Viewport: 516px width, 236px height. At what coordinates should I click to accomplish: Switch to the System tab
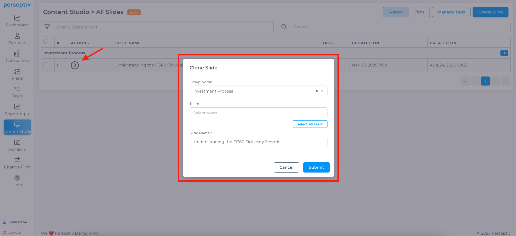pyautogui.click(x=396, y=12)
